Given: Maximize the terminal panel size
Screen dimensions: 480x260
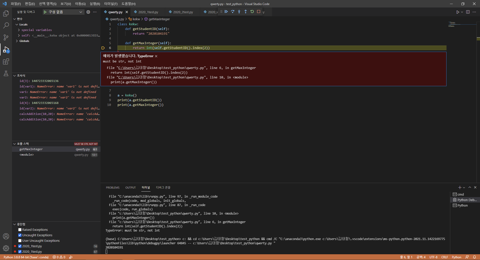Looking at the screenshot, I should 470,187.
